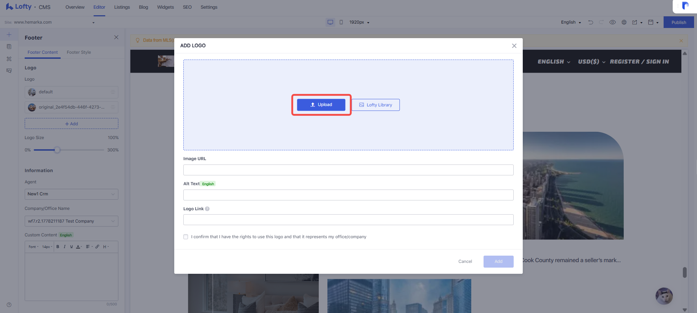Open the Listings menu

tap(122, 7)
